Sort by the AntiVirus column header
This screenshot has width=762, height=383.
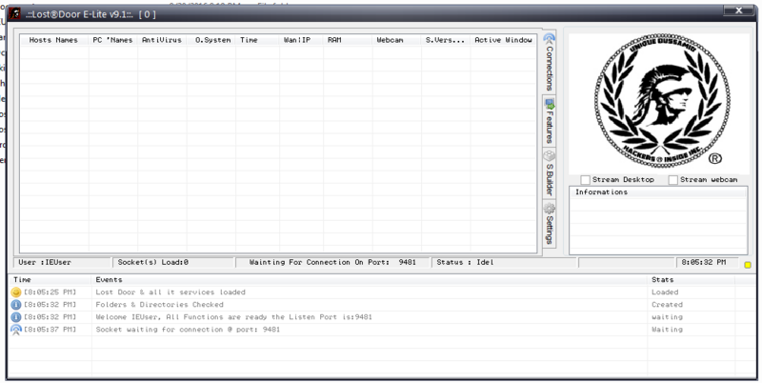coord(162,40)
